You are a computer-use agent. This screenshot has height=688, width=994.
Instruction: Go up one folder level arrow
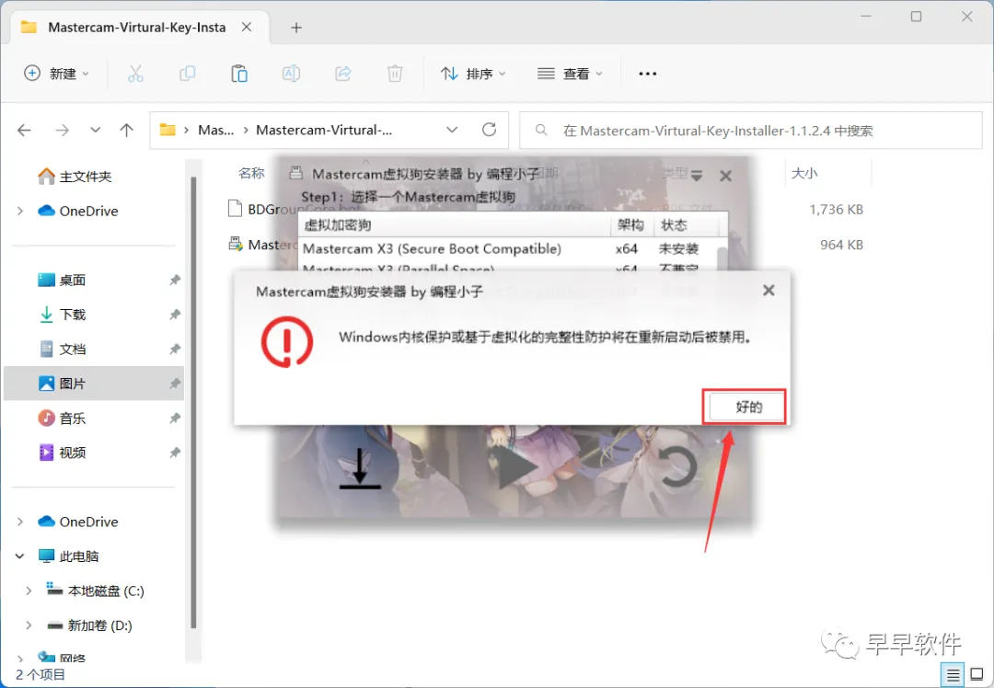[x=126, y=130]
